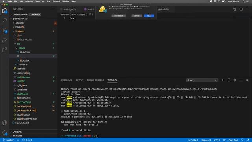Switch to the Debug Console tab
The height and width of the screenshot is (142, 252).
pyautogui.click(x=95, y=80)
